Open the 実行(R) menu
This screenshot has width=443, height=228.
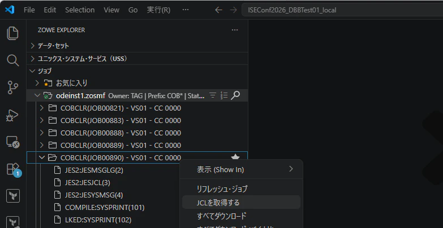point(158,10)
